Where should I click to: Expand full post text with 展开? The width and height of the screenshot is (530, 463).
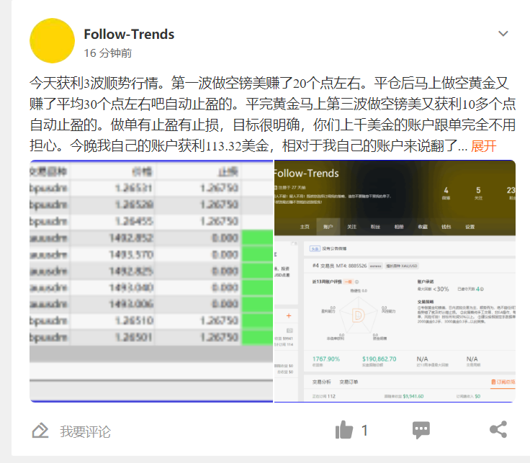483,146
